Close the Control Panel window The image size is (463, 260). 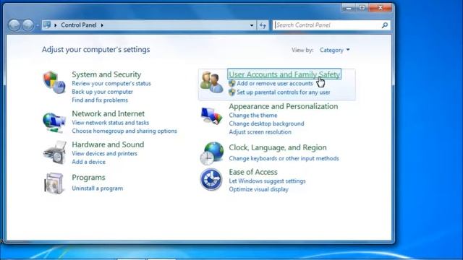coord(381,7)
